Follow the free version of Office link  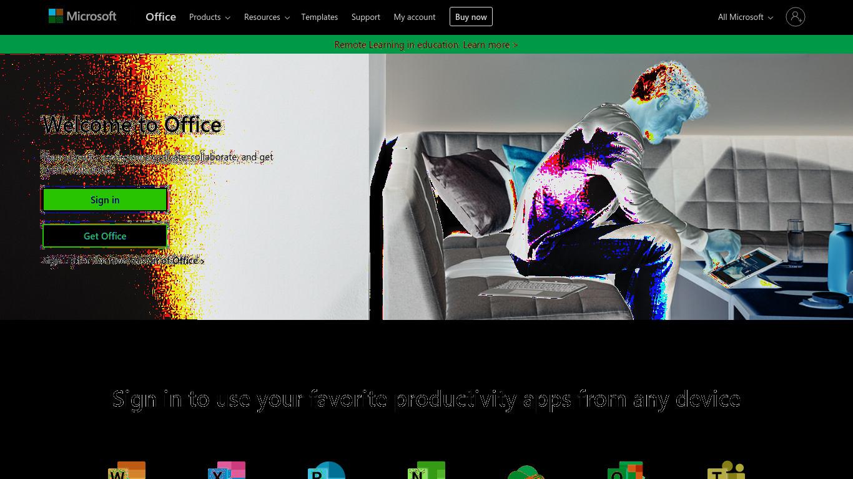click(123, 260)
